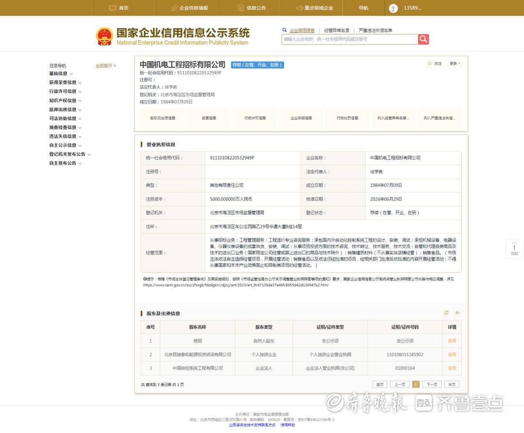Click the 13589... account name
This screenshot has width=524, height=433.
412,8
